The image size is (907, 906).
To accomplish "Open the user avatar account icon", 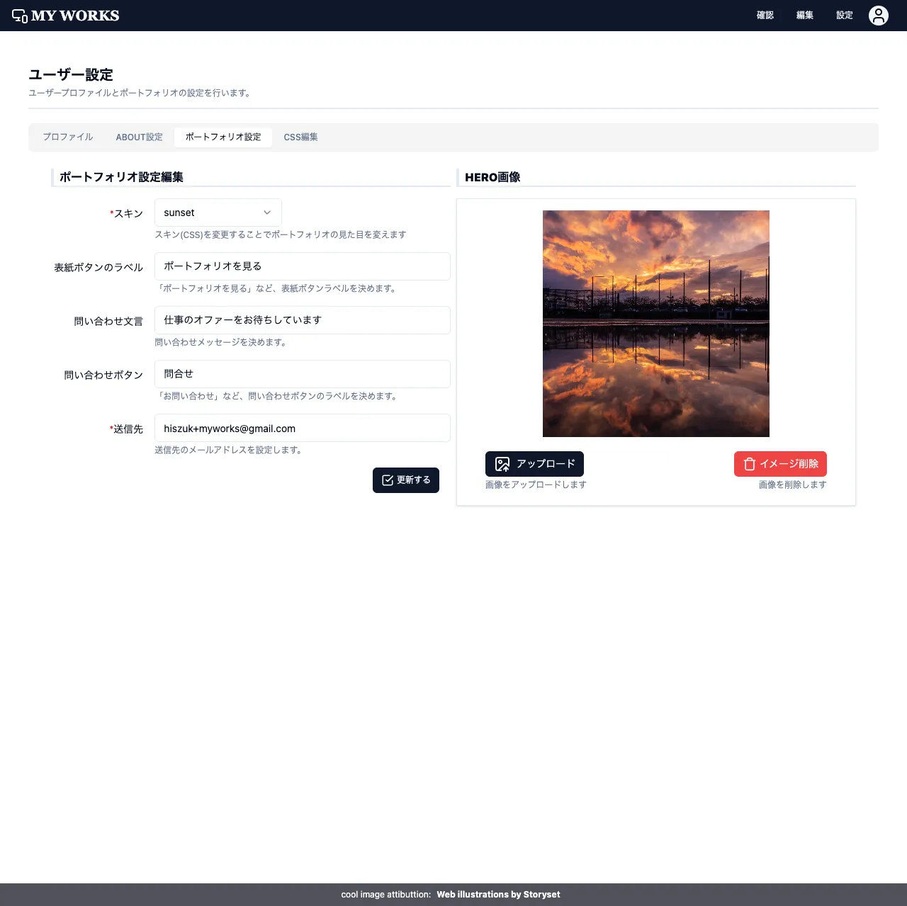I will [x=878, y=16].
